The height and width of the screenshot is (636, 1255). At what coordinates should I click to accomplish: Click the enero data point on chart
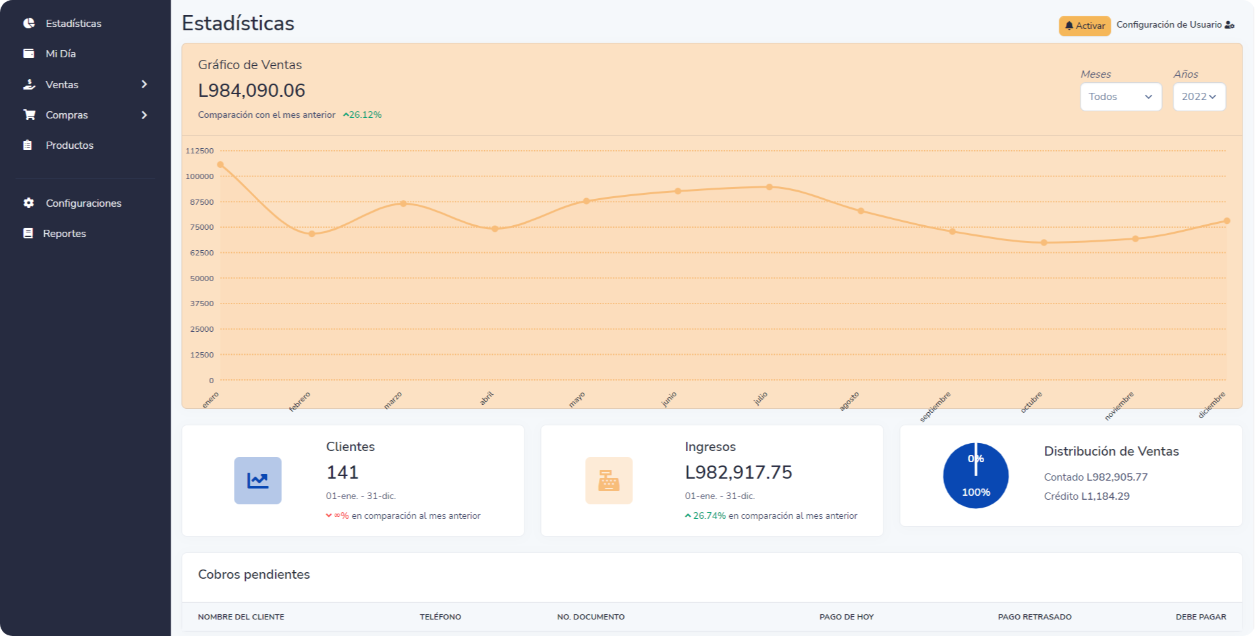[x=220, y=165]
